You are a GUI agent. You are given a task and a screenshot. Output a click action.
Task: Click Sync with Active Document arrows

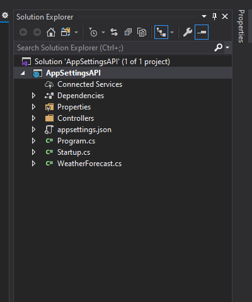tap(114, 32)
